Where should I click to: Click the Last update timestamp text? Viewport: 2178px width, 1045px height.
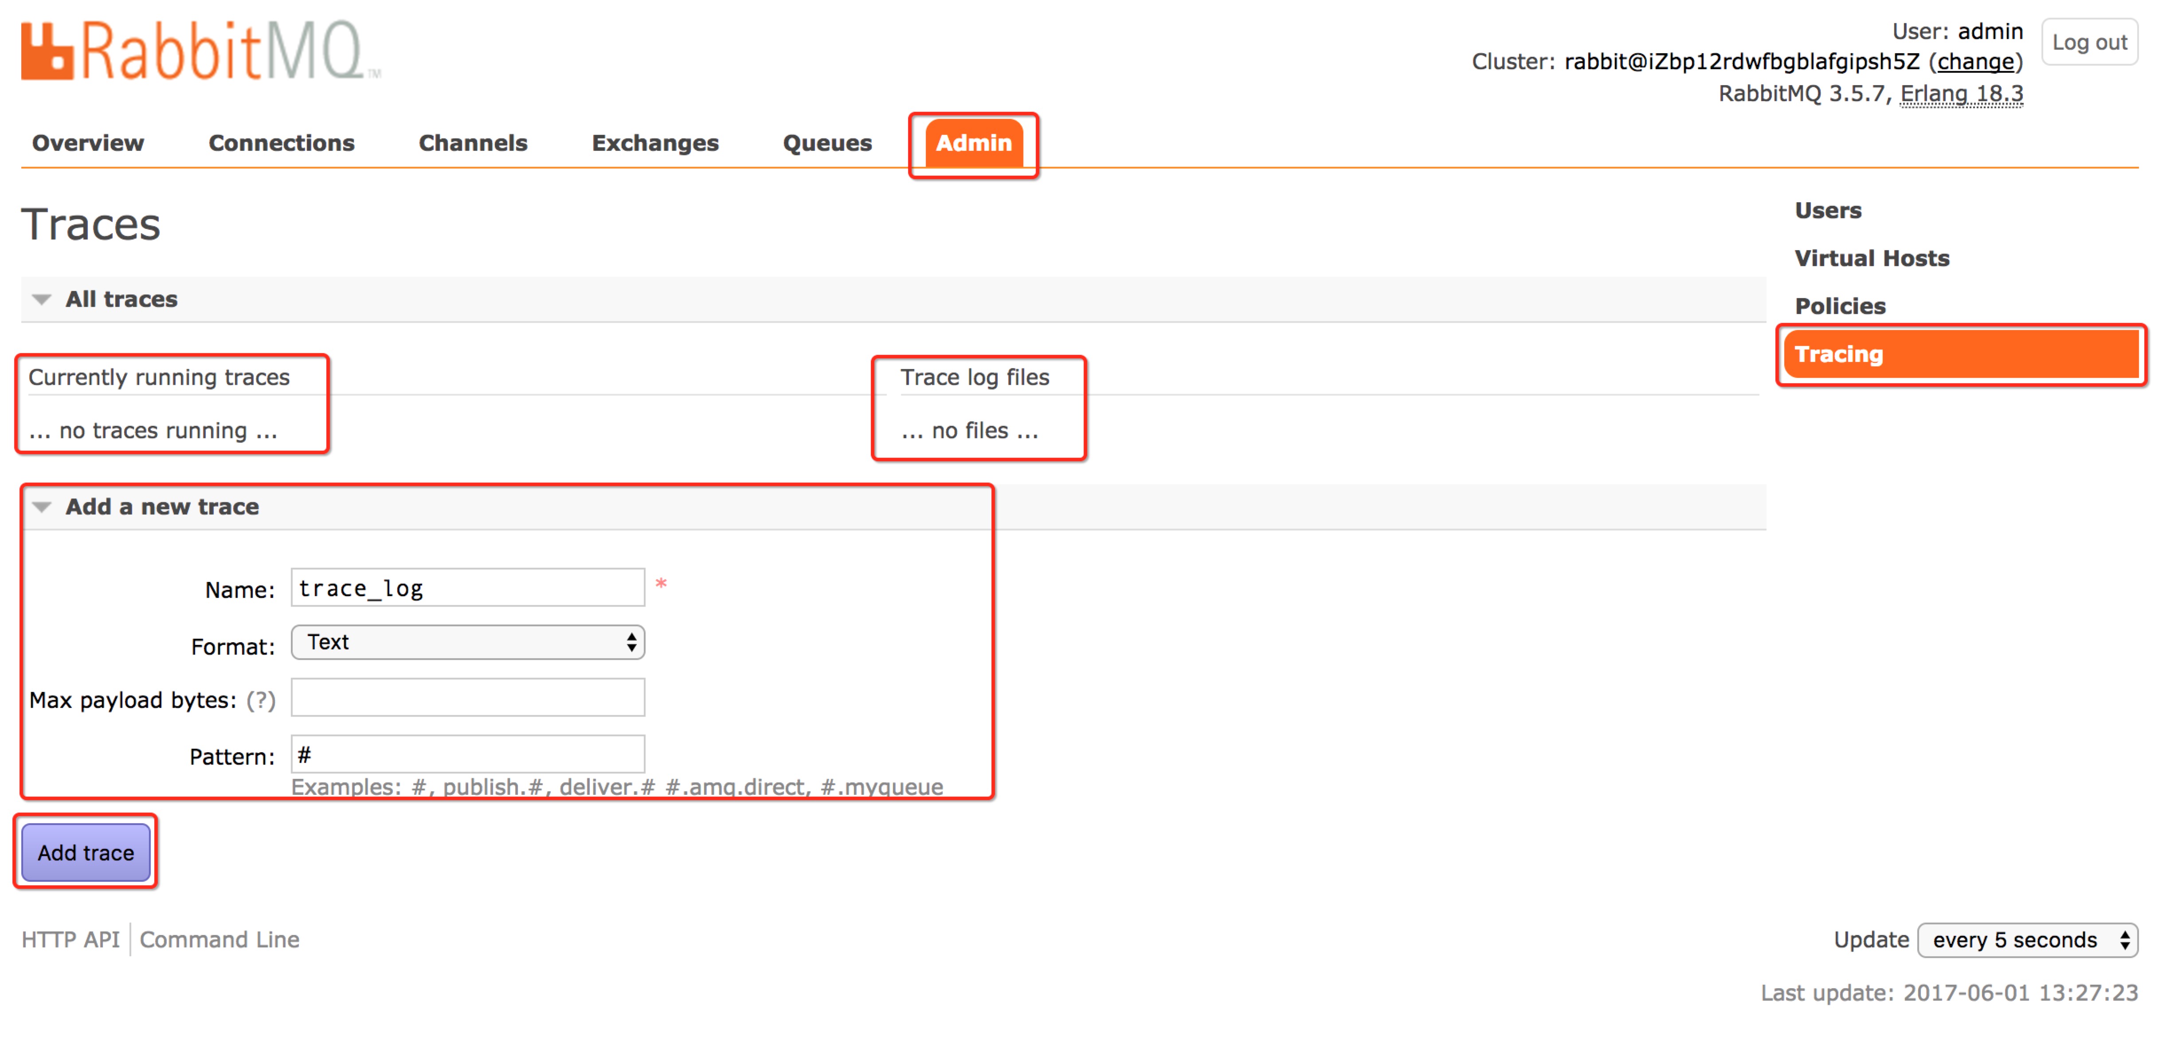[x=1949, y=993]
